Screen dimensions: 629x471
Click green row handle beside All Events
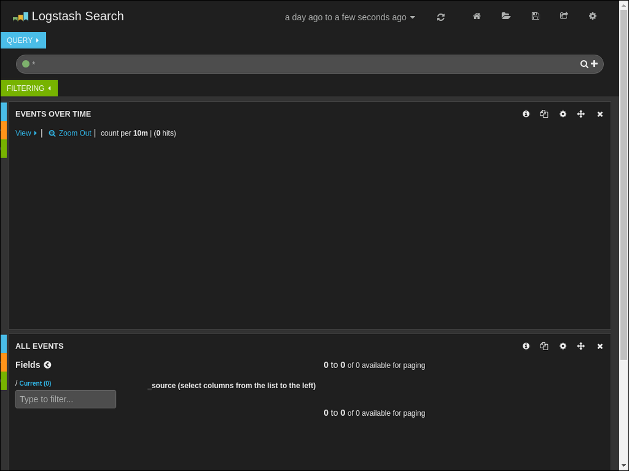click(x=4, y=381)
